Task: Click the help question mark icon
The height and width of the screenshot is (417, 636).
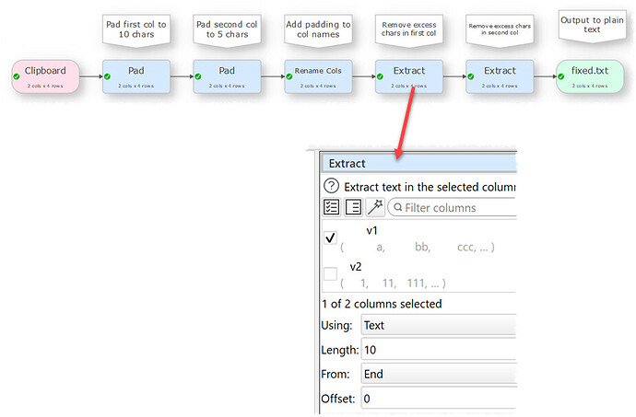Action: coord(332,186)
